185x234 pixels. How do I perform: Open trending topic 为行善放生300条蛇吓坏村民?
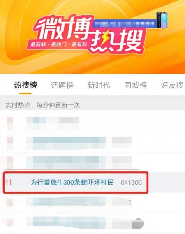point(72,183)
